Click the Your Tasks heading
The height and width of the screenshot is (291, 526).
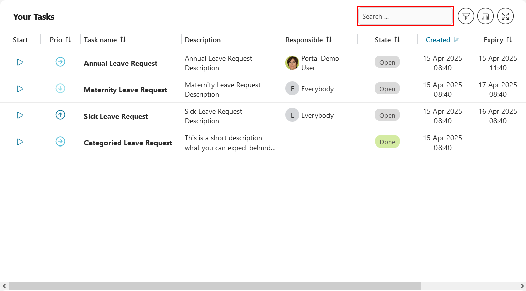tap(34, 17)
